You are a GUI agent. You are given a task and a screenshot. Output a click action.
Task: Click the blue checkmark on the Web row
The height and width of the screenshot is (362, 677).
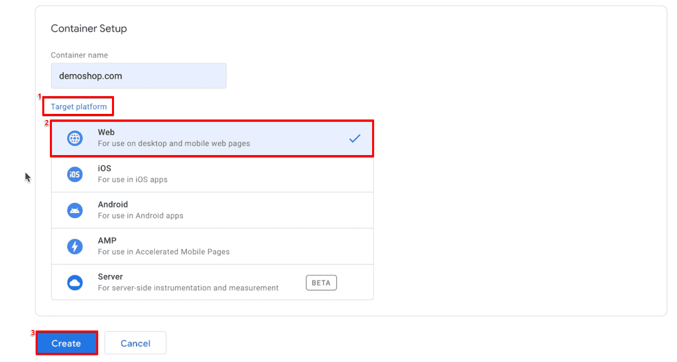coord(354,138)
